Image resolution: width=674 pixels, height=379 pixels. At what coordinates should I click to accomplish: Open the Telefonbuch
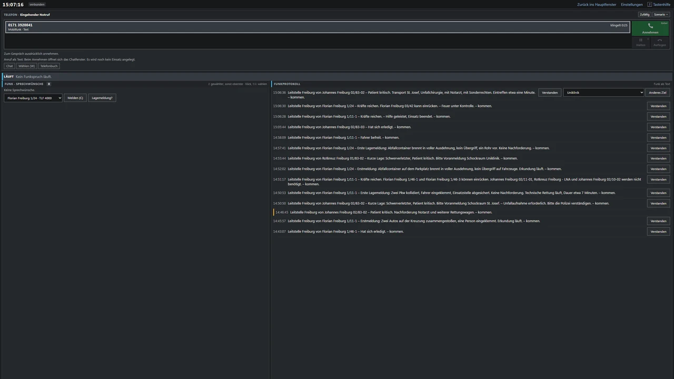click(49, 66)
